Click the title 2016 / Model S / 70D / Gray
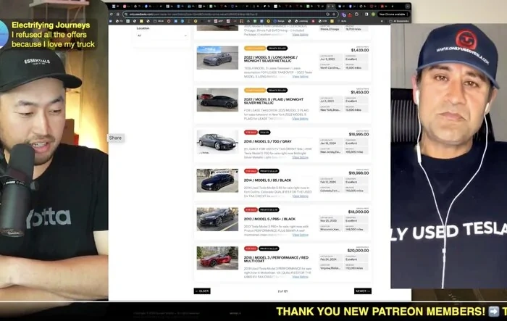507x321 pixels. [268, 141]
